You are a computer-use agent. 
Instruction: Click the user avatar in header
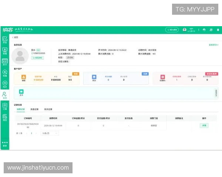coord(184,29)
